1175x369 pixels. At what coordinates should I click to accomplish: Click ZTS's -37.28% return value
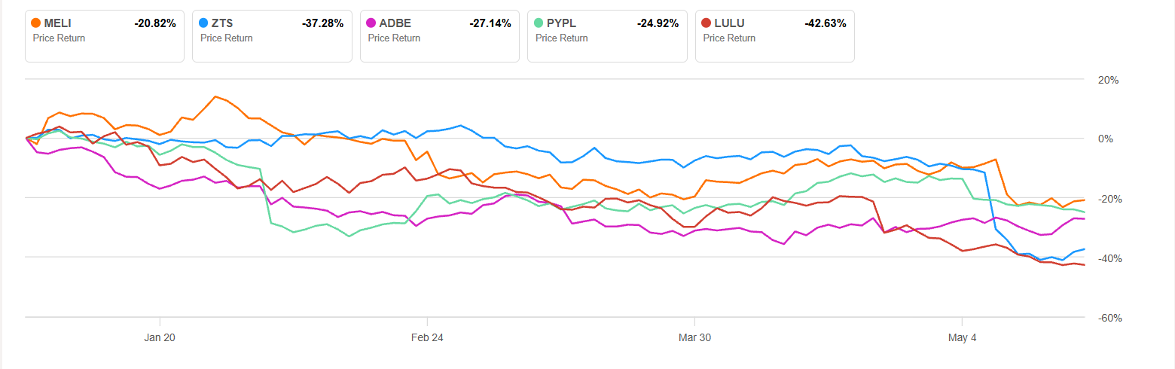322,23
